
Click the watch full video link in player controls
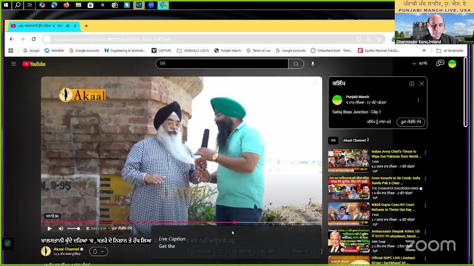tap(122, 228)
